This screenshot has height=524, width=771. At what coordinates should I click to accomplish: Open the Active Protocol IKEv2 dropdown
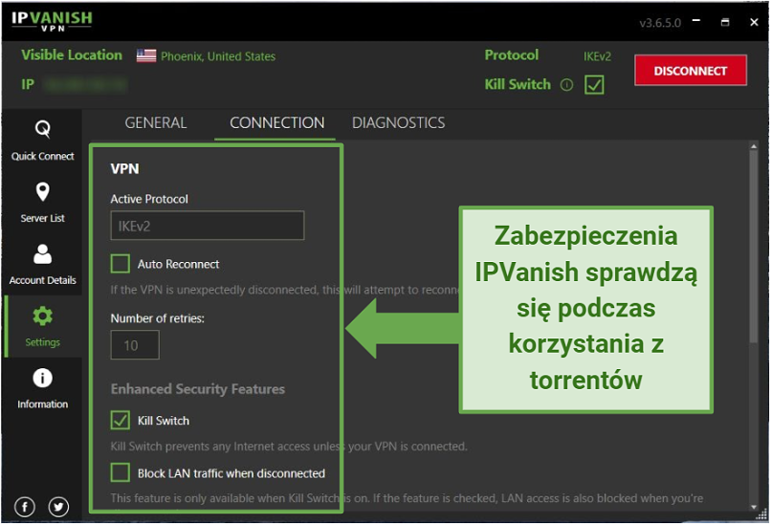tap(208, 226)
